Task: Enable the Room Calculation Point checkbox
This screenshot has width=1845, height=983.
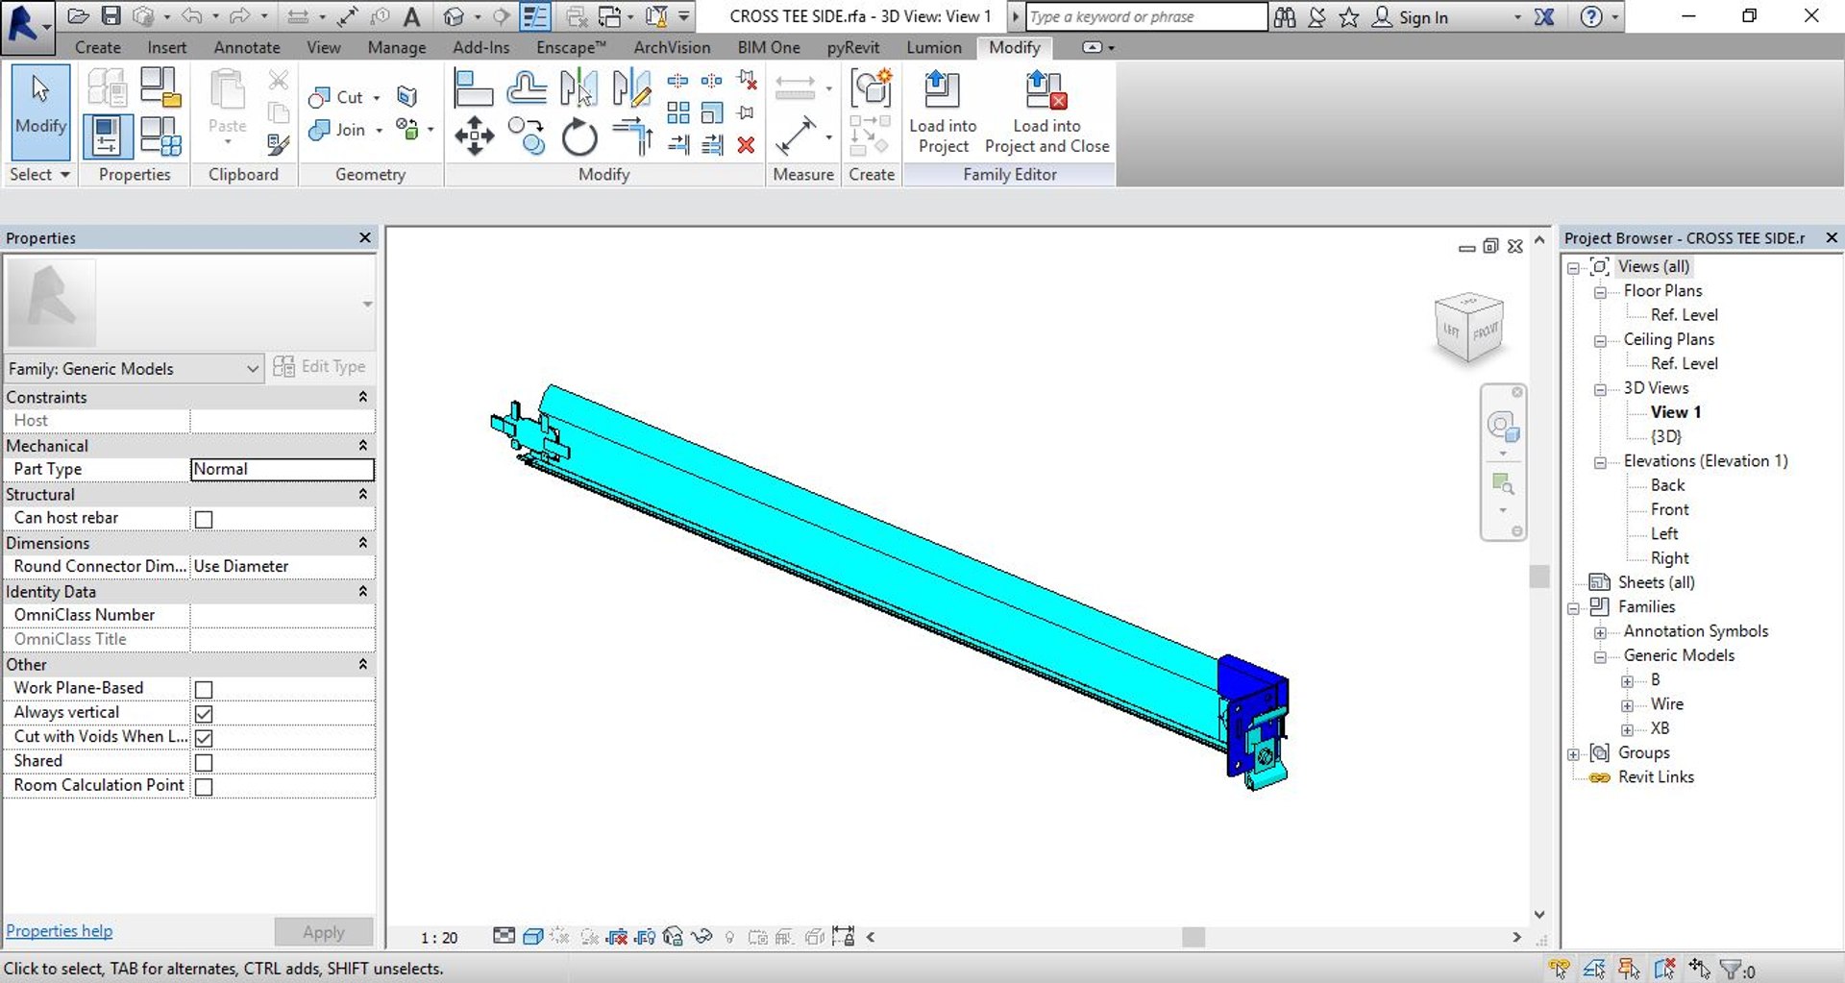Action: pos(204,786)
